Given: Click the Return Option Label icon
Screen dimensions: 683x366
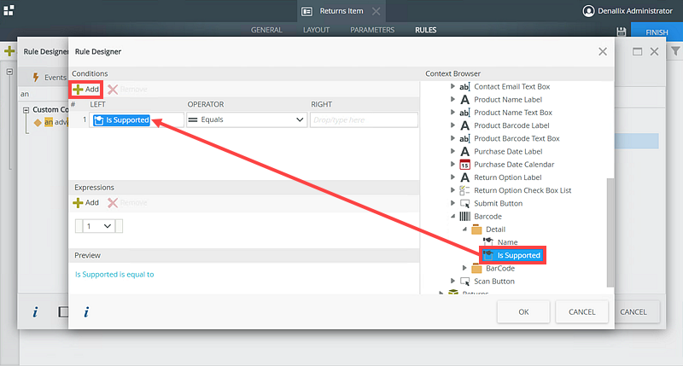Looking at the screenshot, I should 464,177.
